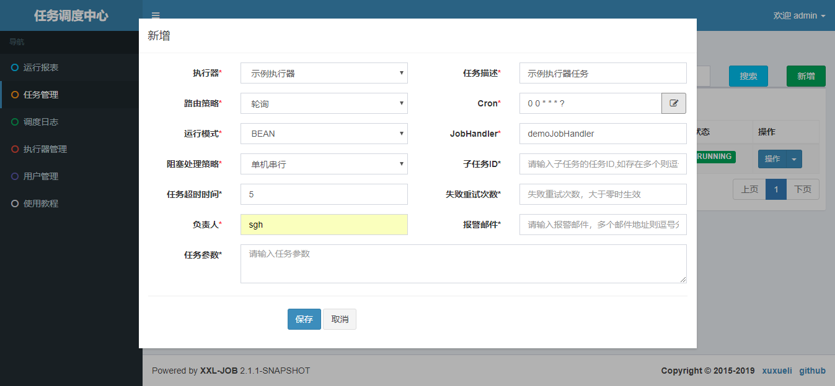
Task: Click the XXL-JOB text in footer
Action: tap(219, 371)
